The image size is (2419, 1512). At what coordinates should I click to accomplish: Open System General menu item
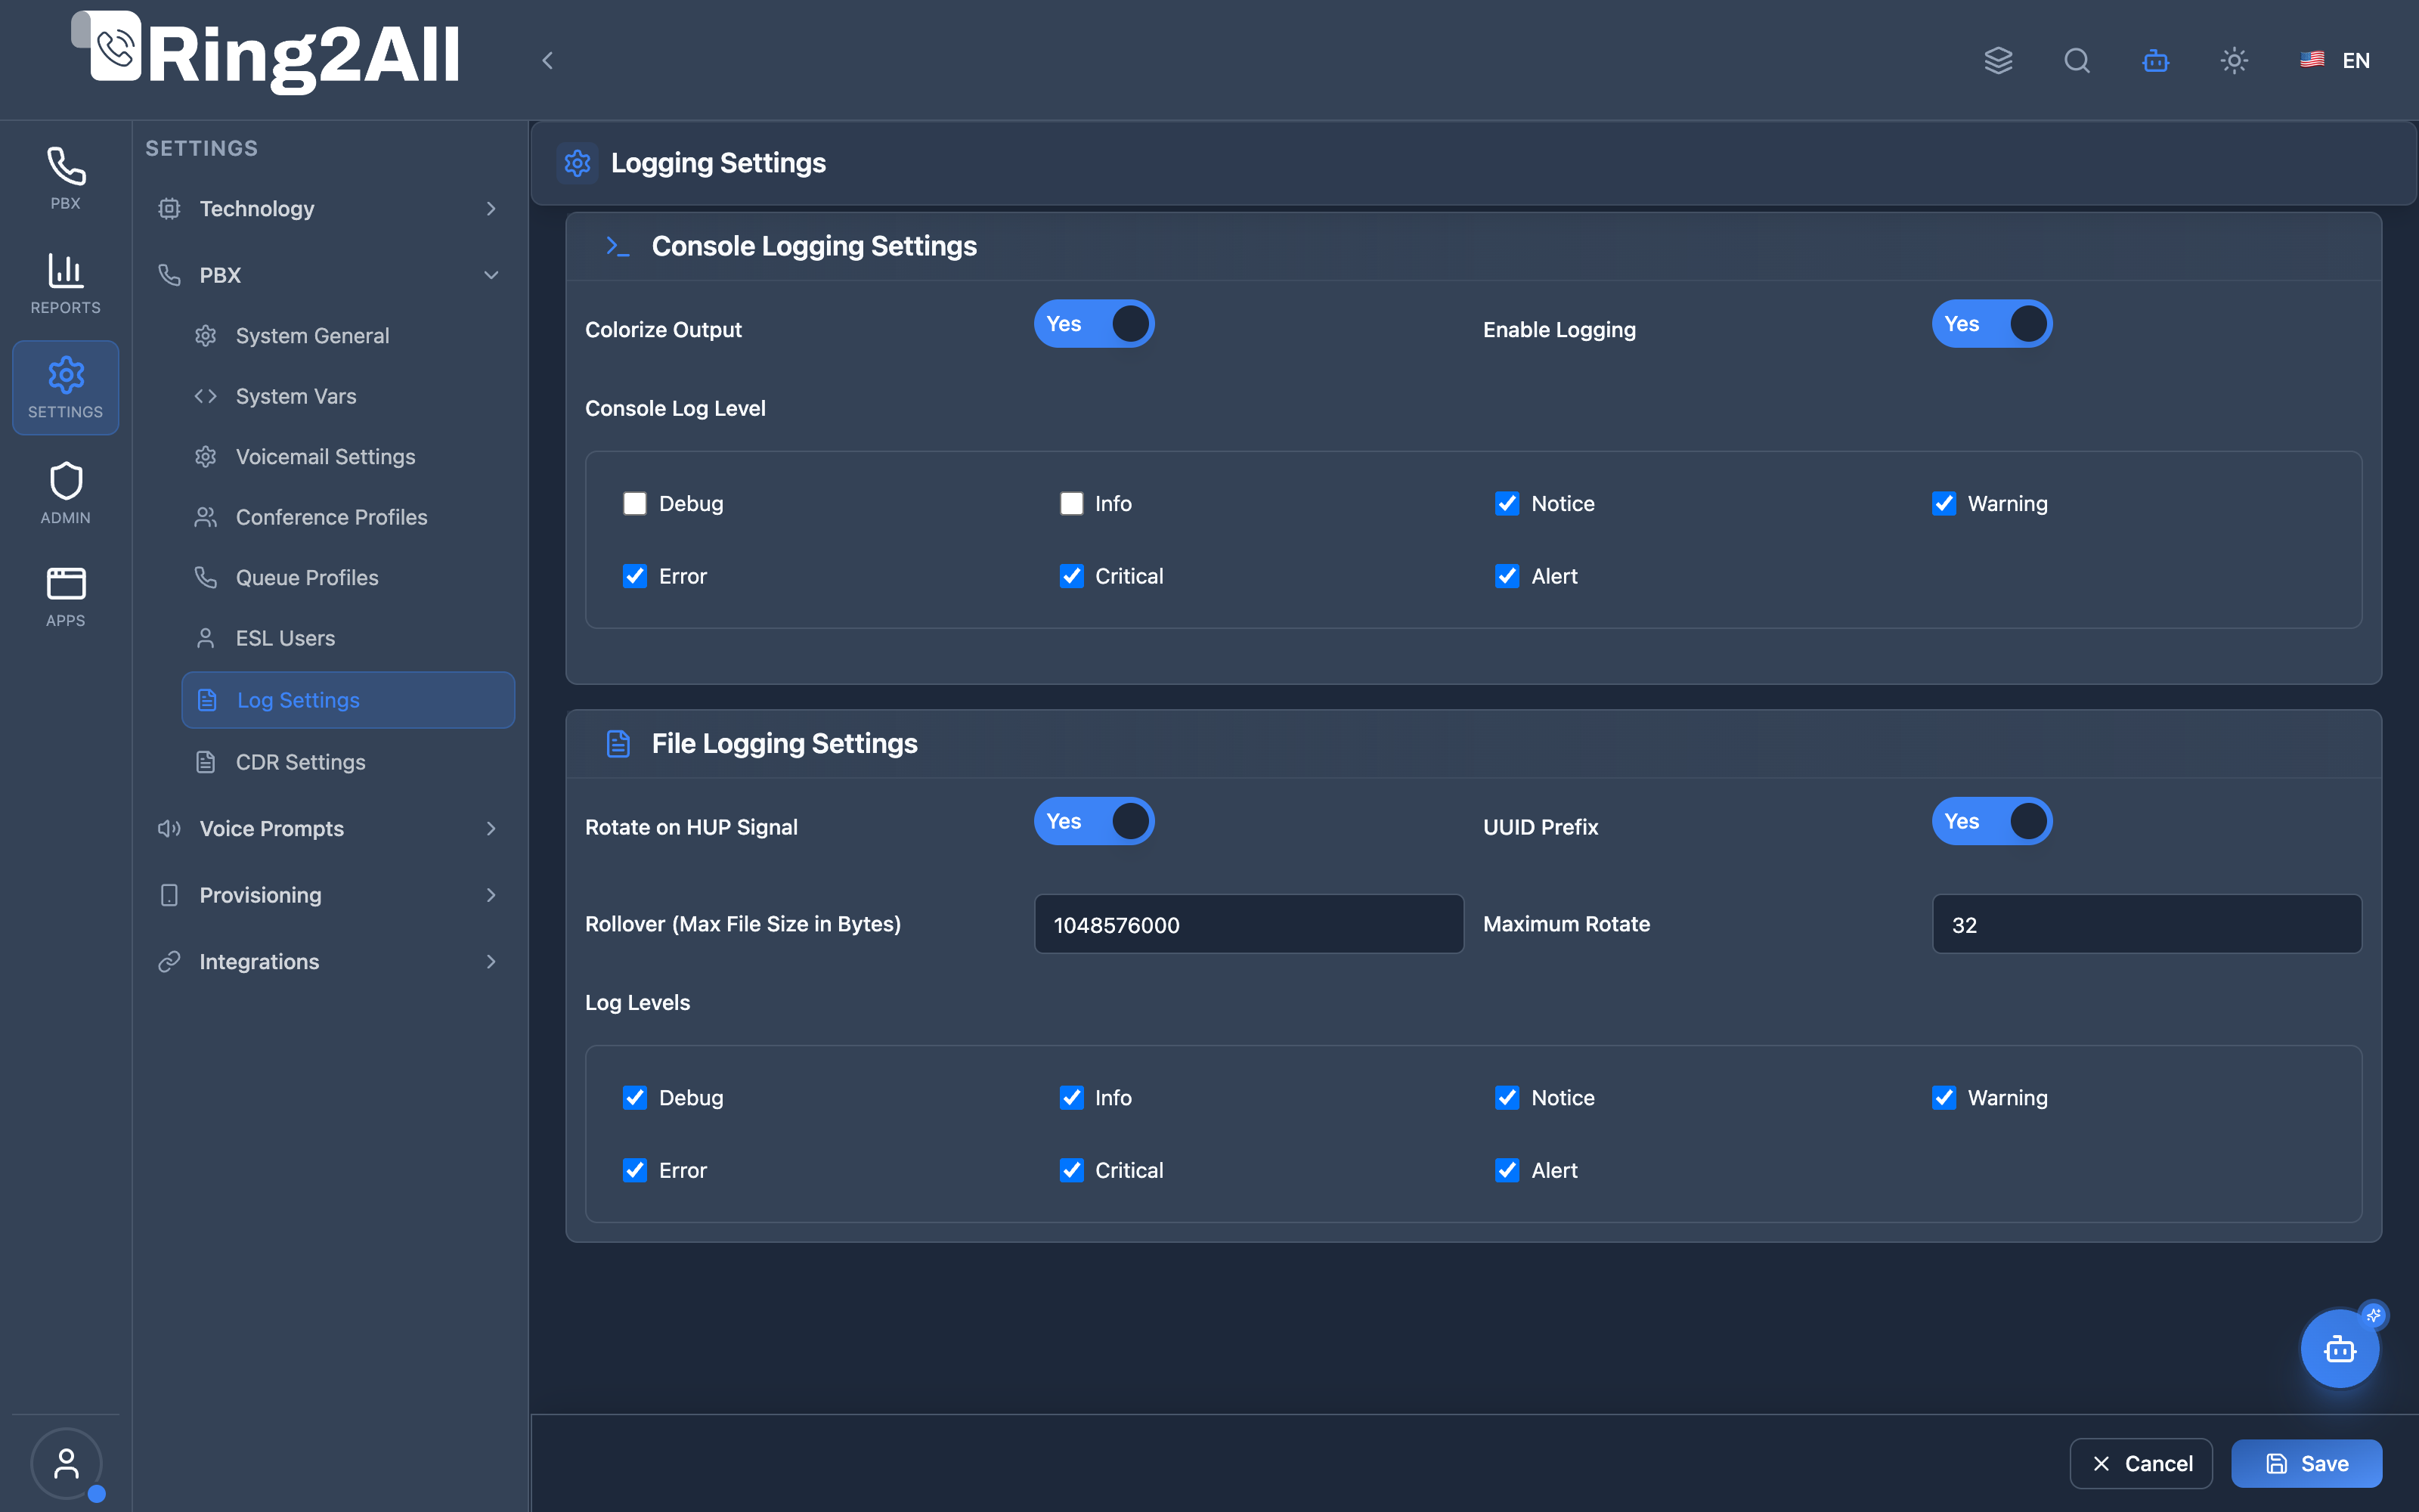click(x=348, y=336)
